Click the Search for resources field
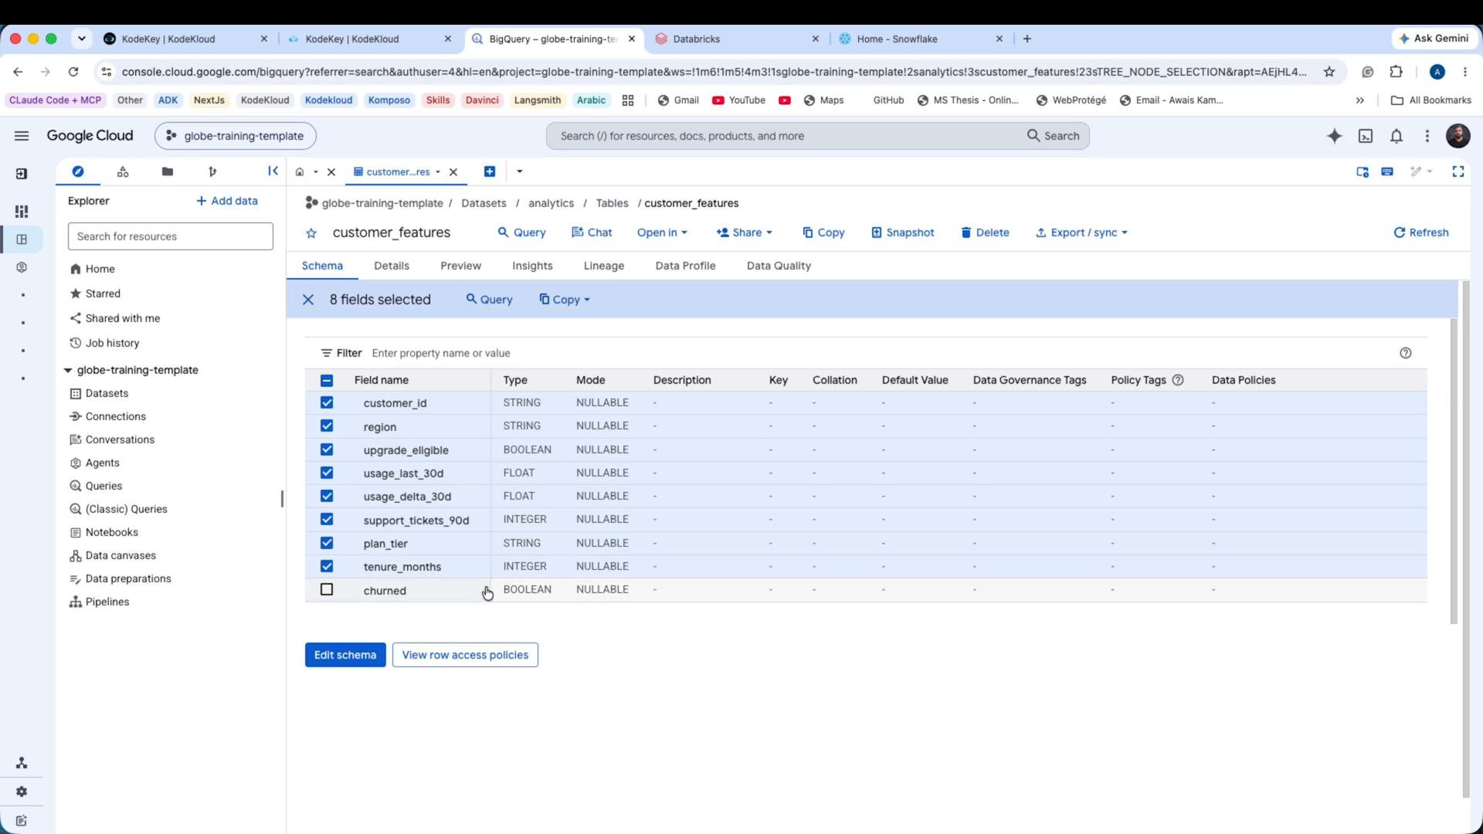Screen dimensions: 1483x834 [x=171, y=236]
